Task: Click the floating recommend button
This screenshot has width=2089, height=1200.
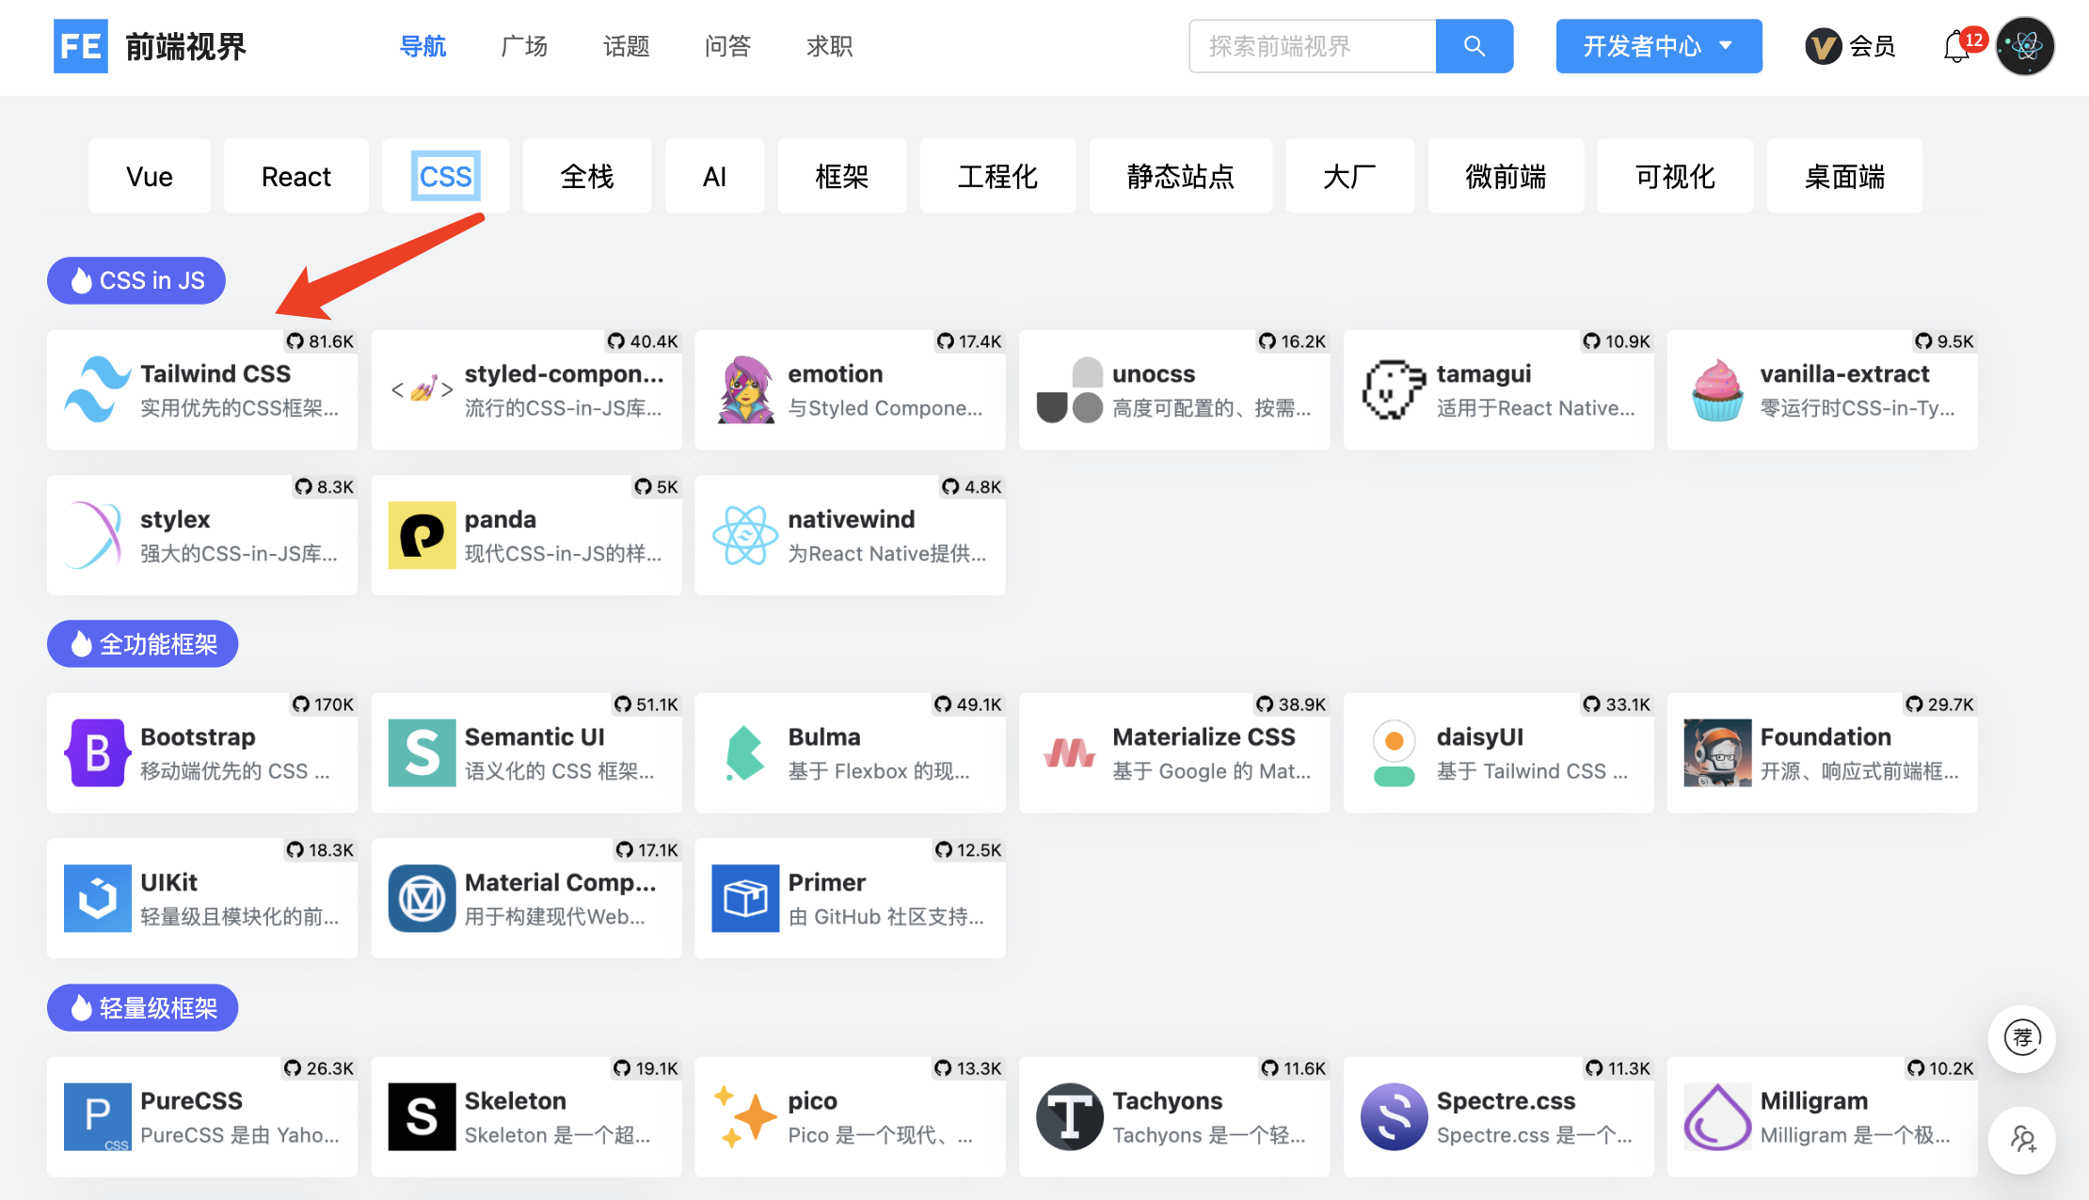Action: tap(2021, 1038)
